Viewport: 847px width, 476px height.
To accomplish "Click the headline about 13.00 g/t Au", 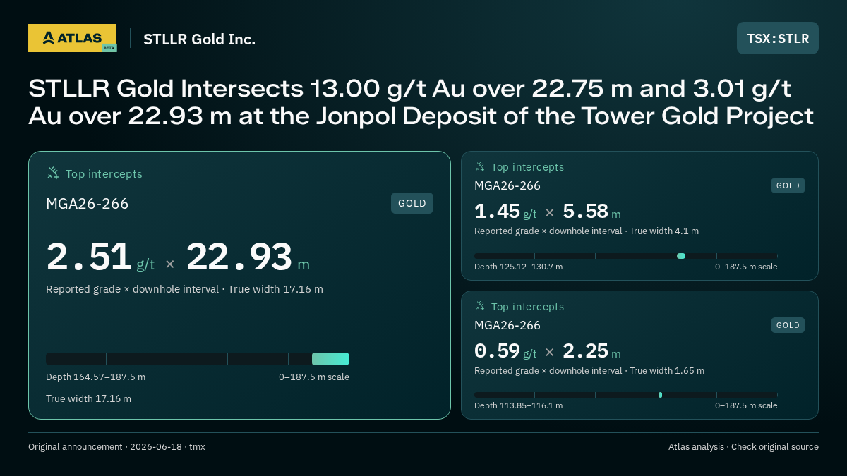I will pyautogui.click(x=421, y=102).
